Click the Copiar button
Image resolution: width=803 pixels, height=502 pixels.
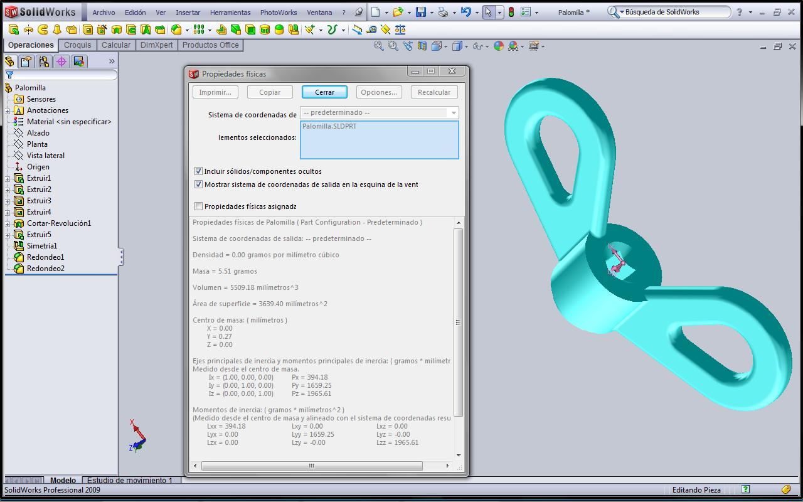(x=270, y=92)
